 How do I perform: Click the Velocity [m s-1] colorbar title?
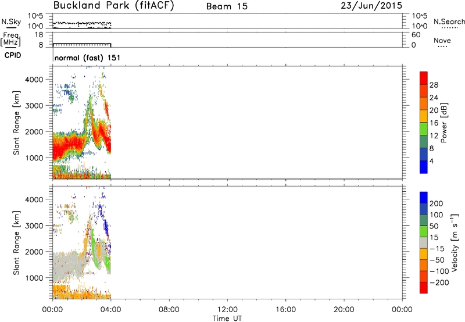click(x=455, y=242)
